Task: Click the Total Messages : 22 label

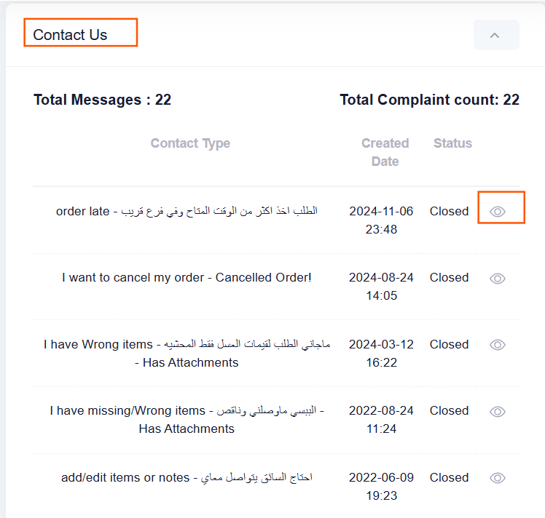Action: point(102,100)
